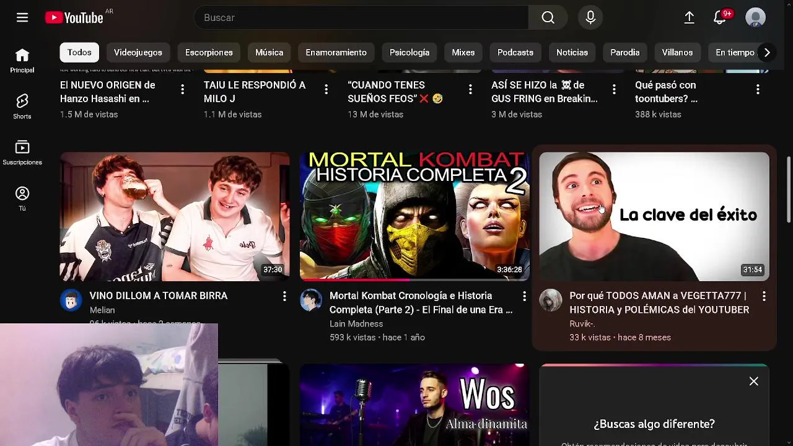Open the notifications bell
This screenshot has width=793, height=446.
720,17
